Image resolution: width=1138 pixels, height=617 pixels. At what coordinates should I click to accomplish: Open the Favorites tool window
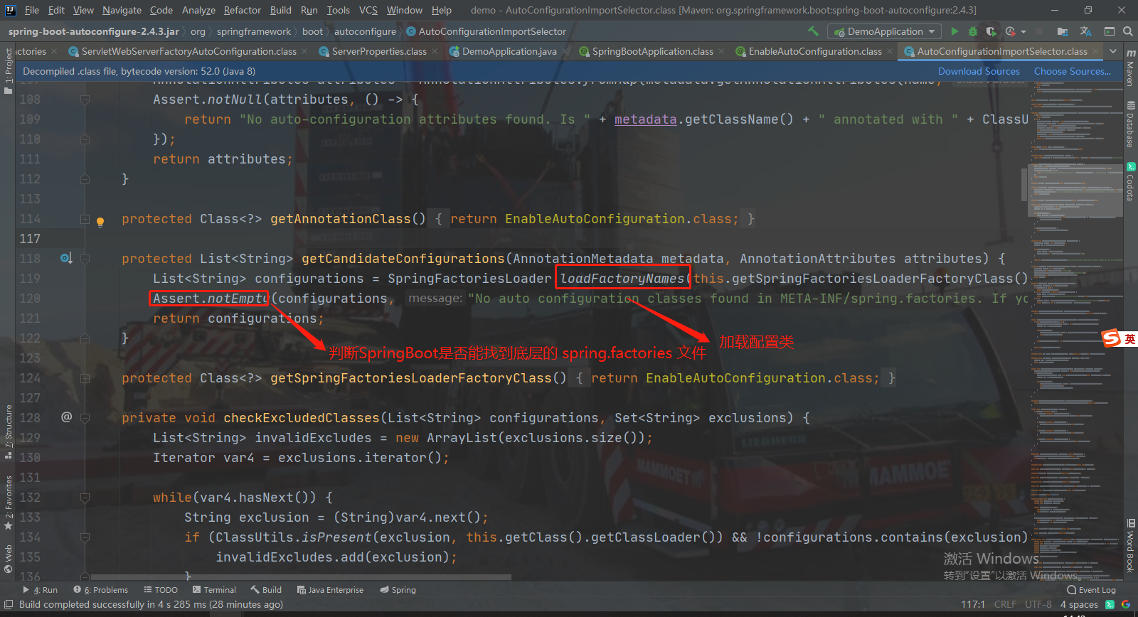click(x=9, y=503)
